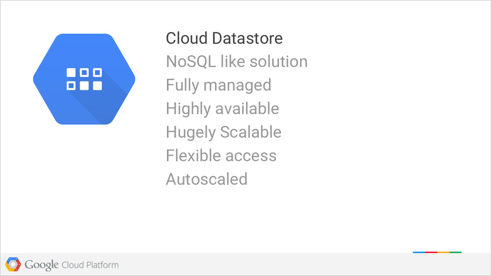
Task: Select the "NoSQL like solution" line
Action: click(x=236, y=62)
